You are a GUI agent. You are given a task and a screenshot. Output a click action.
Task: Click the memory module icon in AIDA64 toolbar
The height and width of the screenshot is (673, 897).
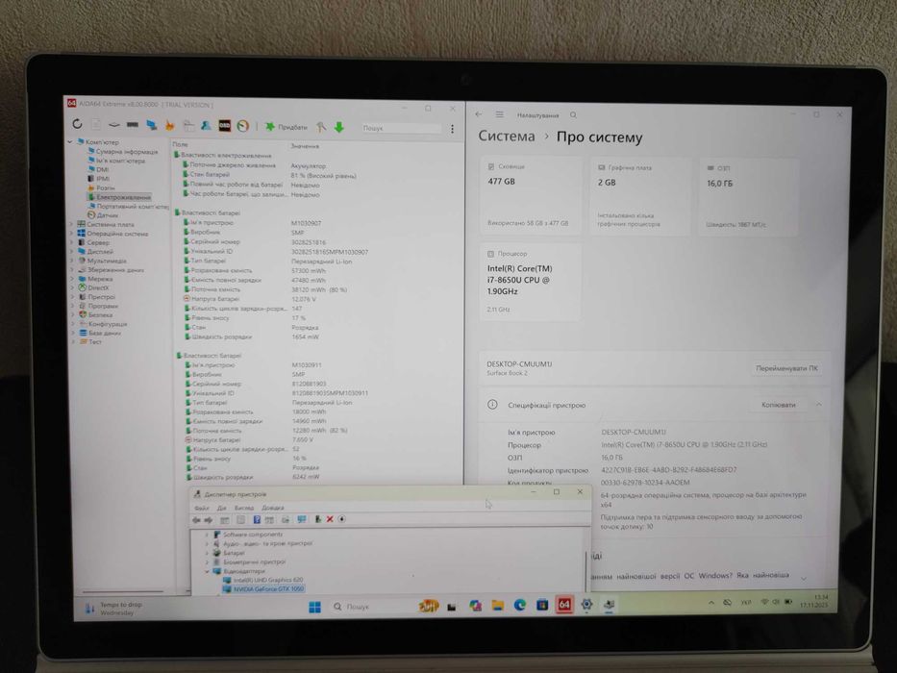tap(133, 124)
